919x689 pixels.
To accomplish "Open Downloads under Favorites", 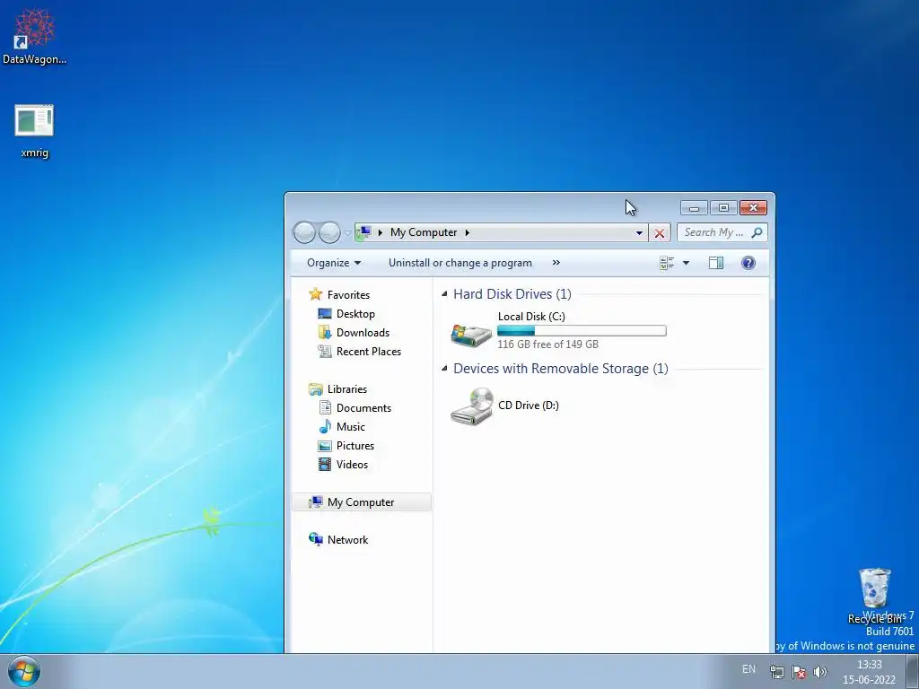I will [363, 332].
